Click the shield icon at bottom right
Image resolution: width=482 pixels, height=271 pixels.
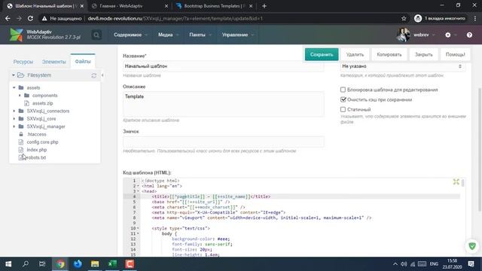(472, 246)
